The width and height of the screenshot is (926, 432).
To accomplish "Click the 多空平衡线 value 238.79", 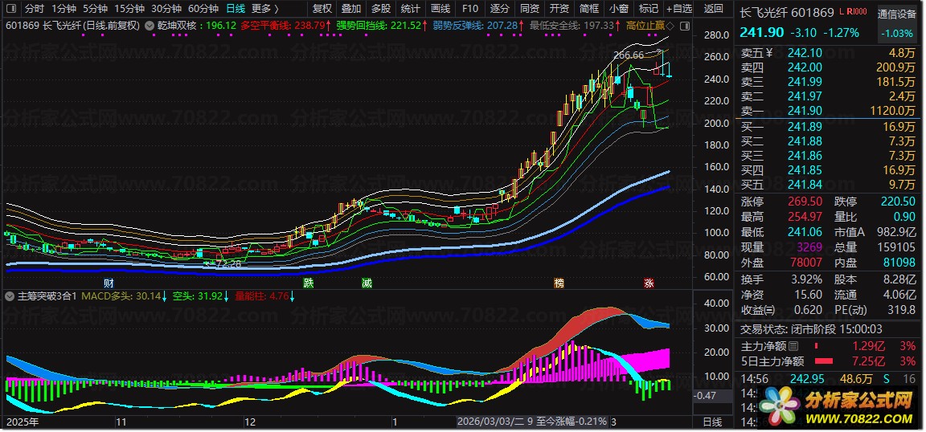I will click(x=311, y=26).
